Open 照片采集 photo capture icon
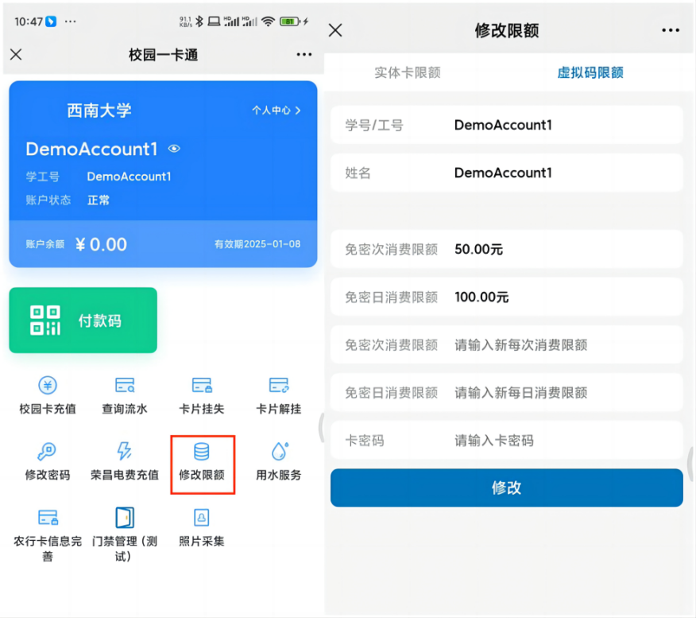Screen dimensions: 696x618 pos(202,518)
